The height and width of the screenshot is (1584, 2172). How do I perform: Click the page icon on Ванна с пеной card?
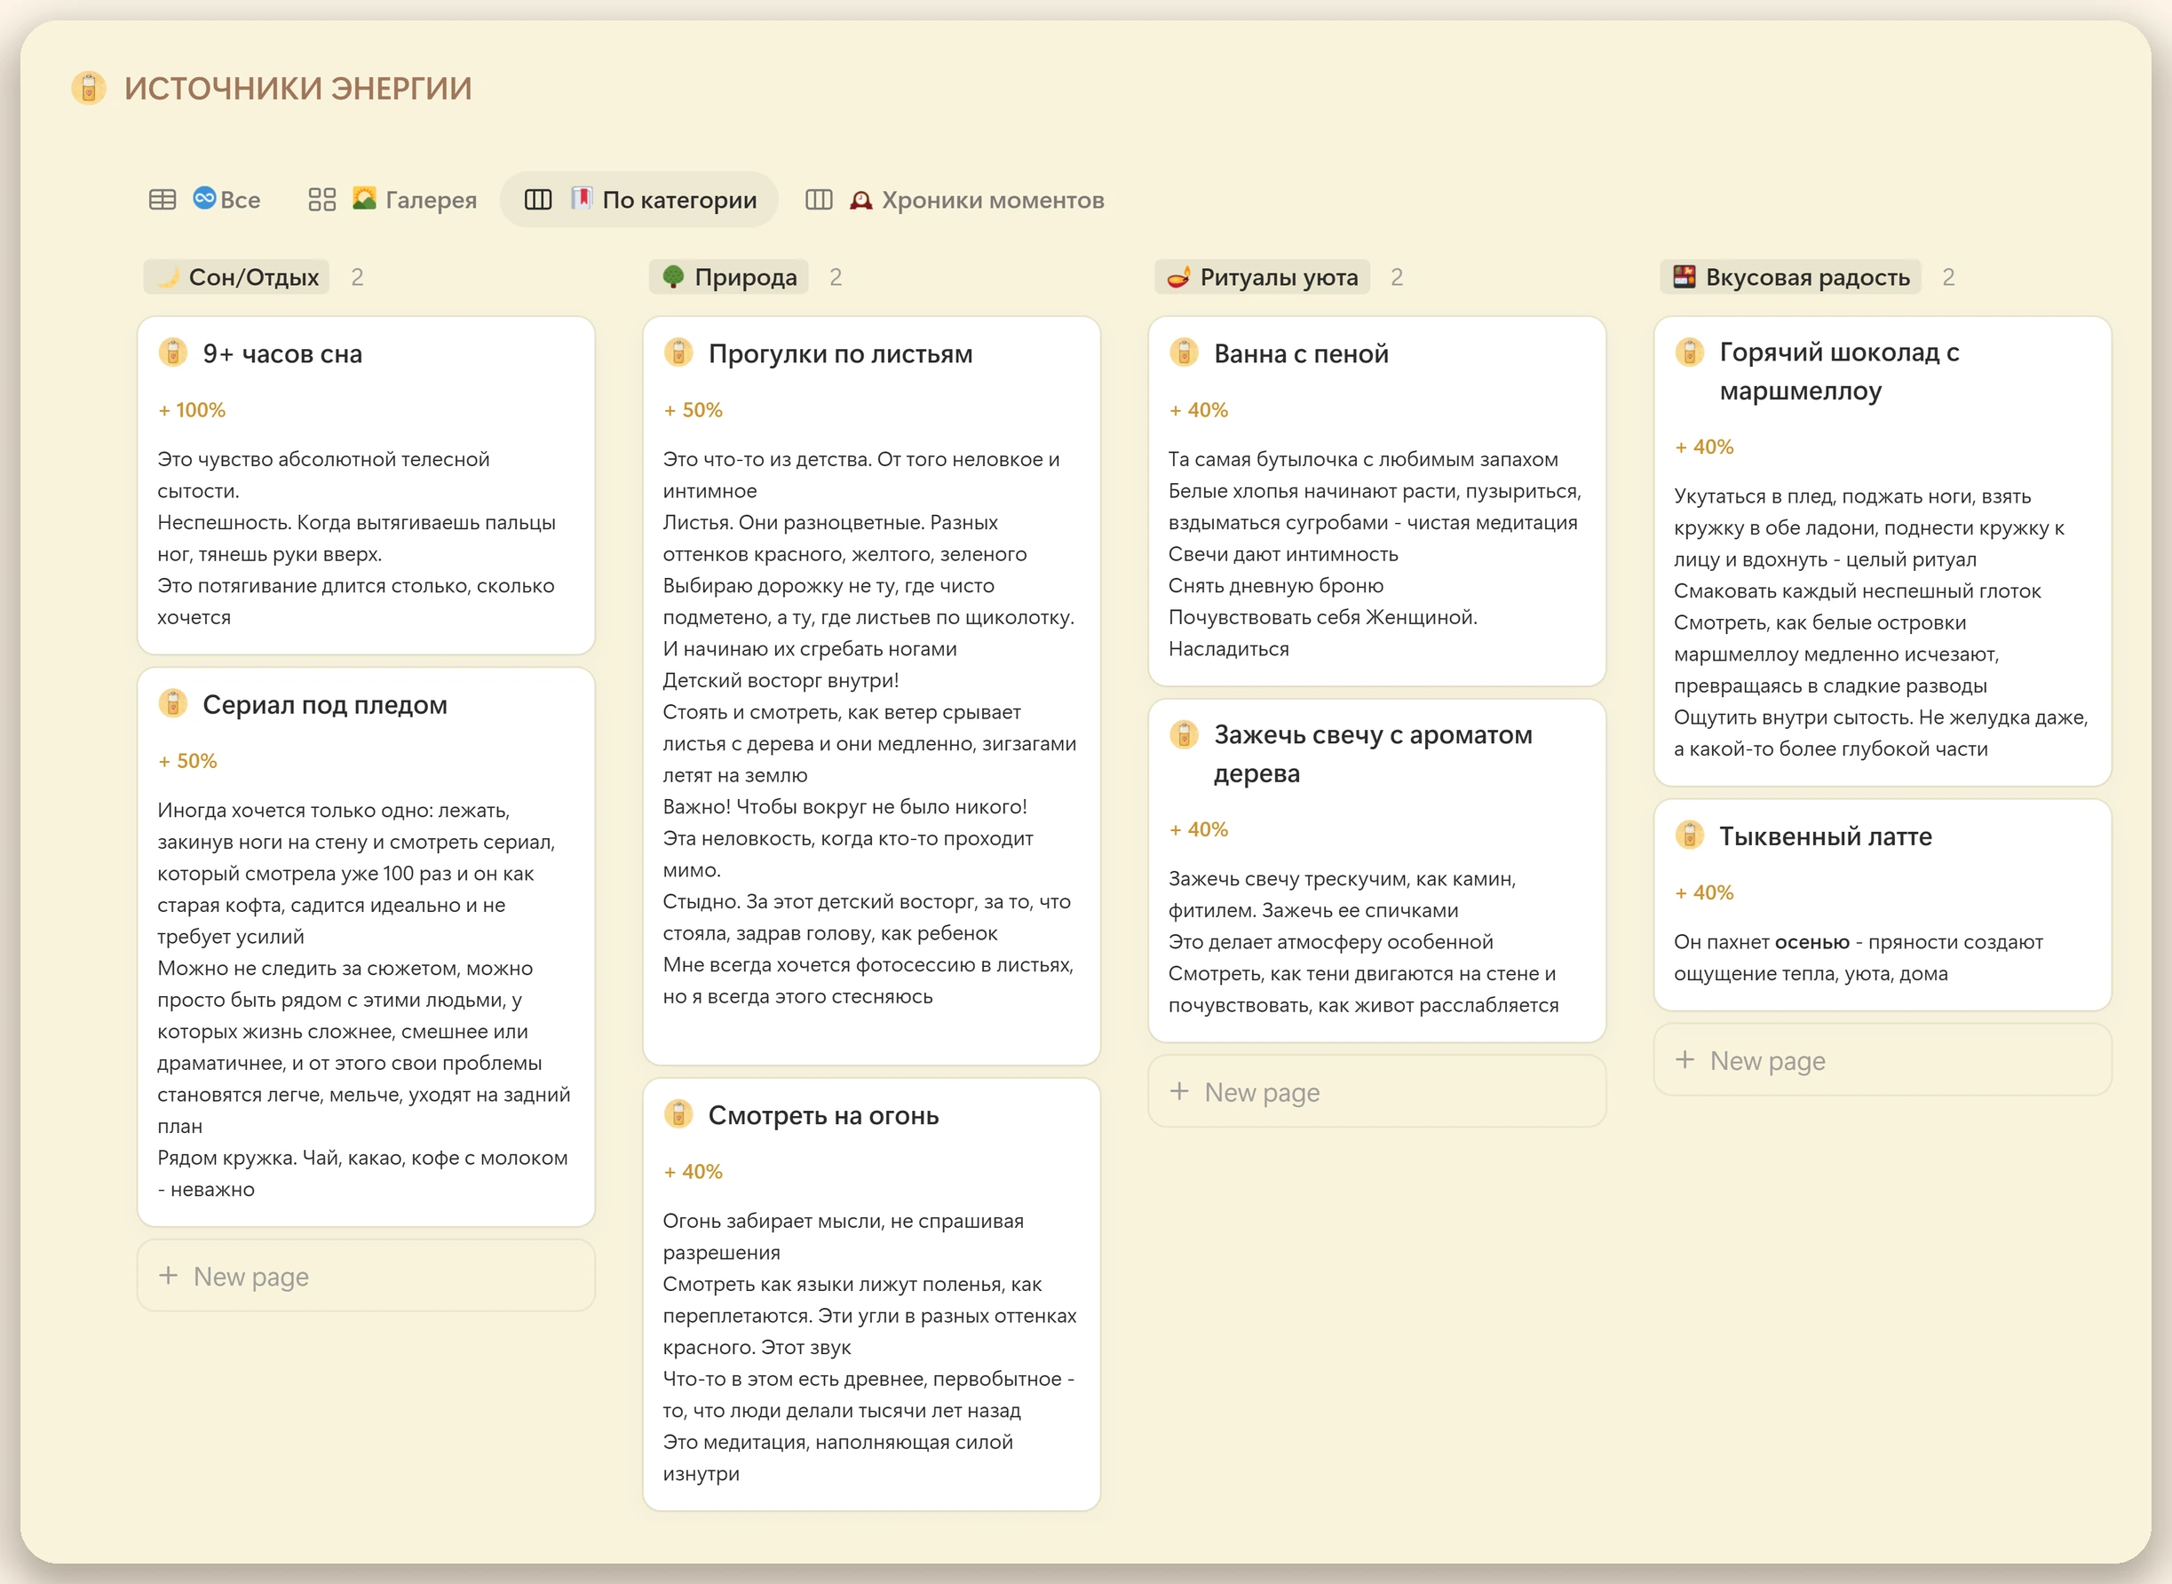tap(1185, 352)
